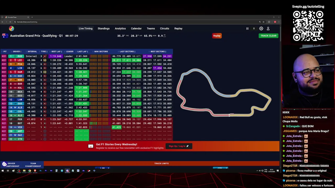Click the session timer 00:07:29
Image resolution: width=335 pixels, height=188 pixels.
click(x=72, y=36)
